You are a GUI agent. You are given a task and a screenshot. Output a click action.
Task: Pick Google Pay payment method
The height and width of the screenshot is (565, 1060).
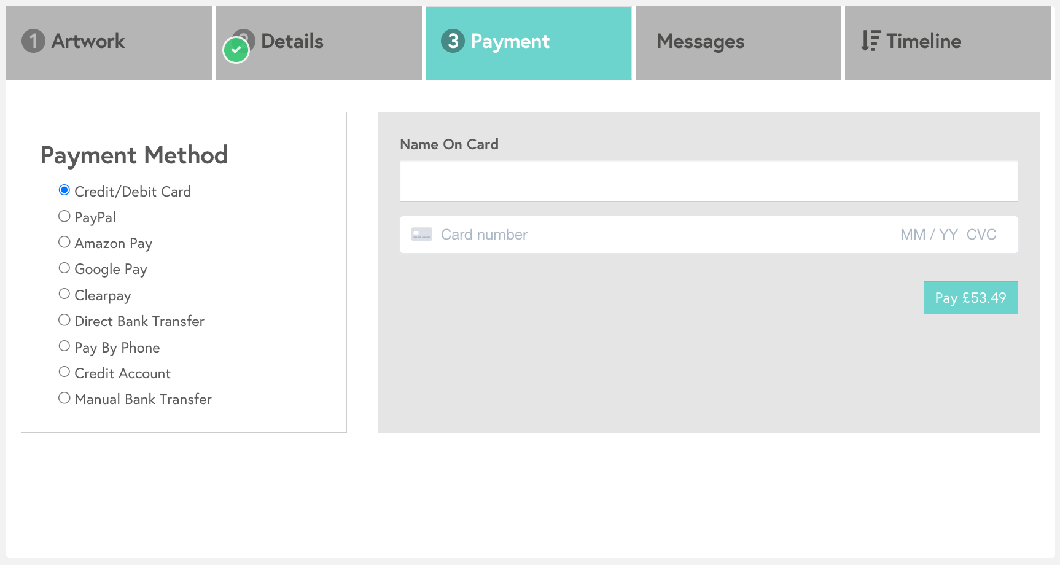(64, 268)
